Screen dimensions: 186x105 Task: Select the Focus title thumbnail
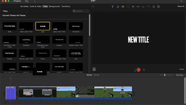pyautogui.click(x=43, y=53)
